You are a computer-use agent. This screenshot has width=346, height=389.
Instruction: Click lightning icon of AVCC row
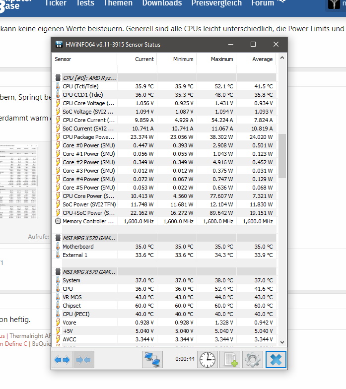(x=58, y=339)
